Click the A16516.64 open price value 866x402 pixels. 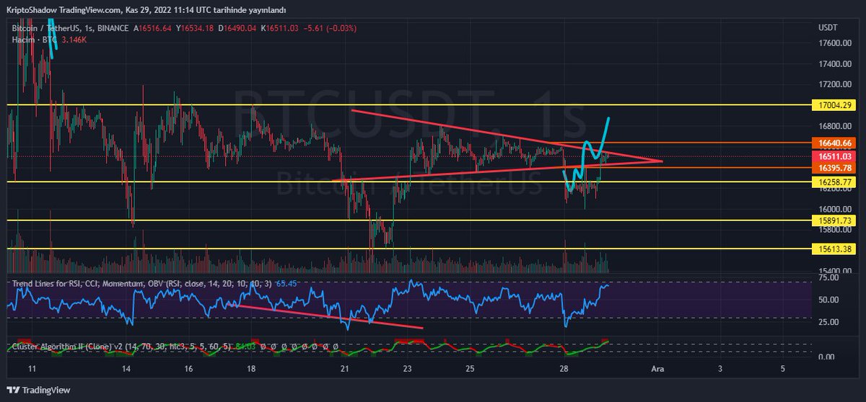click(x=152, y=28)
